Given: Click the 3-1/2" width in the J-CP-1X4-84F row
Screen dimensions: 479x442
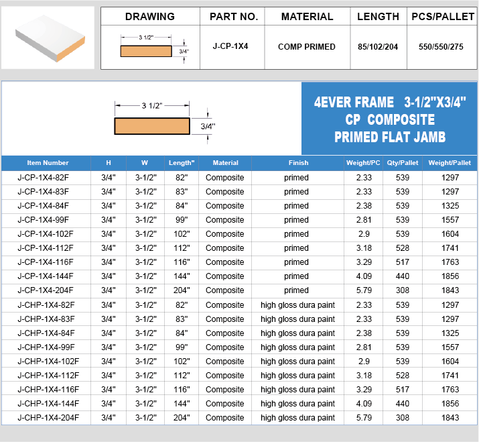Looking at the screenshot, I should [146, 206].
